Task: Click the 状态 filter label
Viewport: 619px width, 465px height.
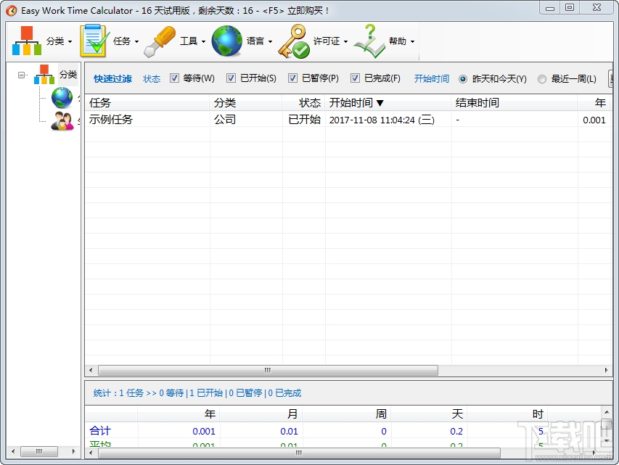Action: click(x=152, y=79)
